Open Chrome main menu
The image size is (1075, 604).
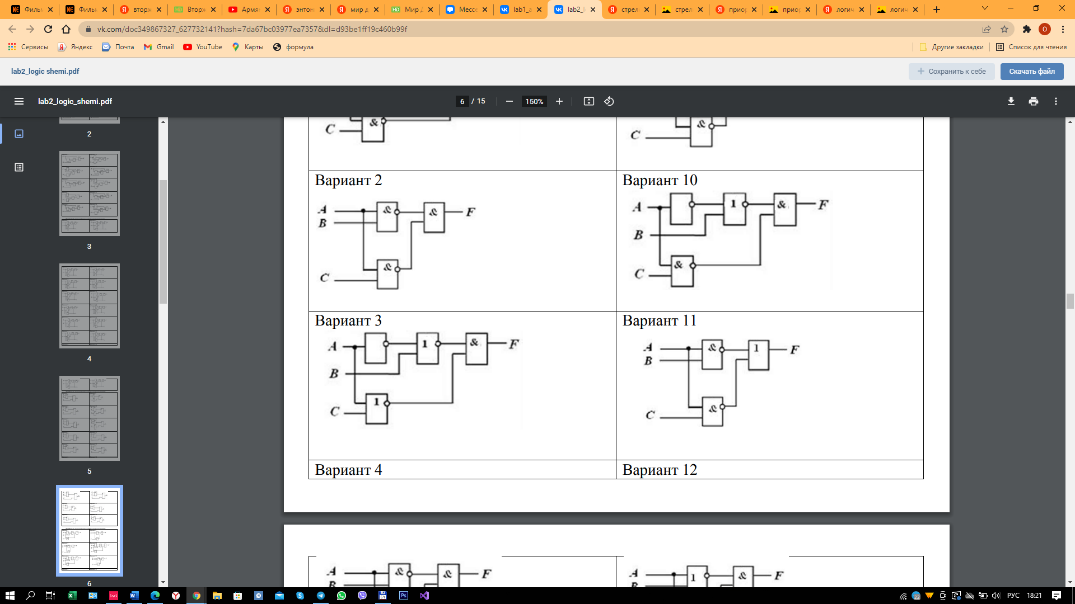tap(1063, 29)
